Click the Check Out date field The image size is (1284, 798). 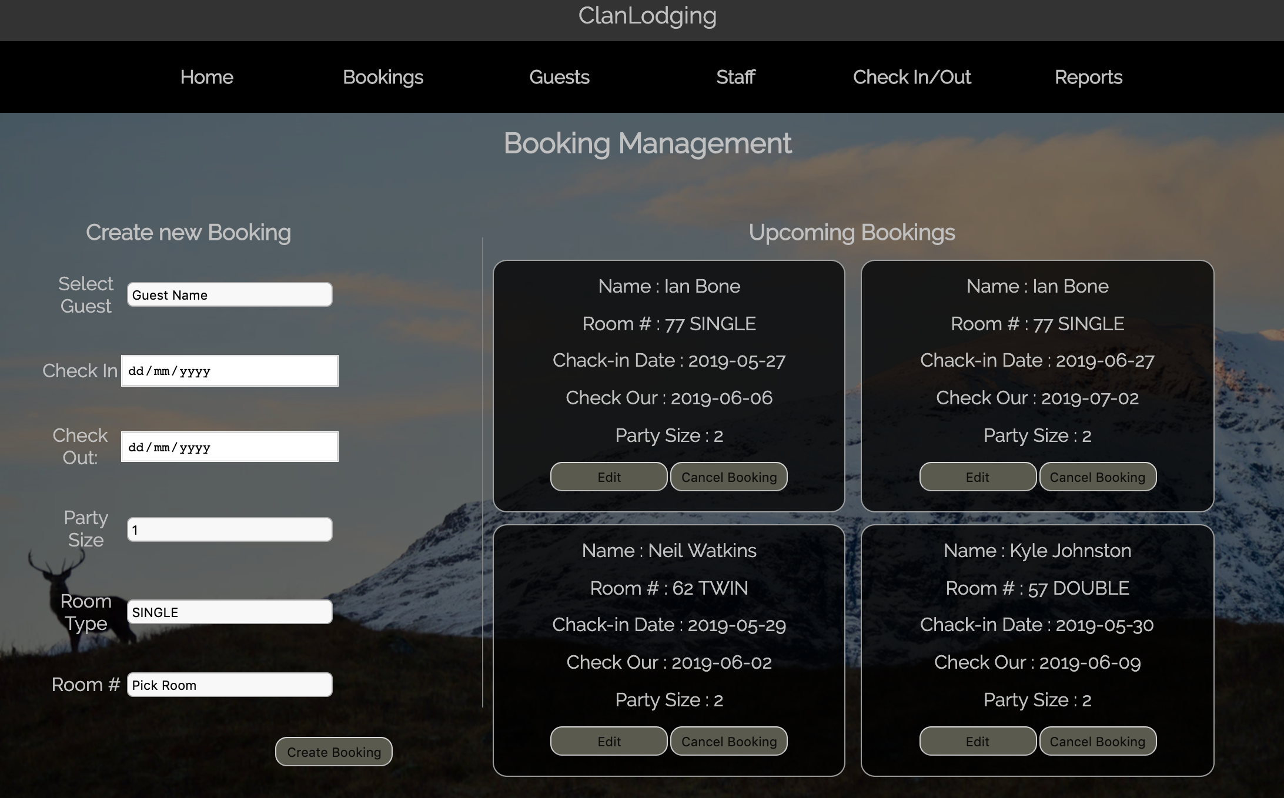tap(229, 446)
